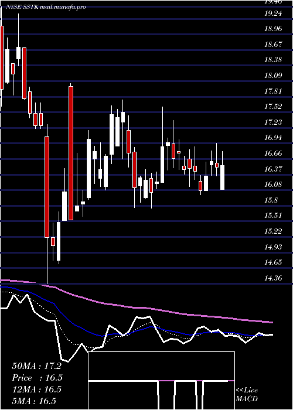
Task: Click the 16.94 price axis label
Action: coord(274,138)
